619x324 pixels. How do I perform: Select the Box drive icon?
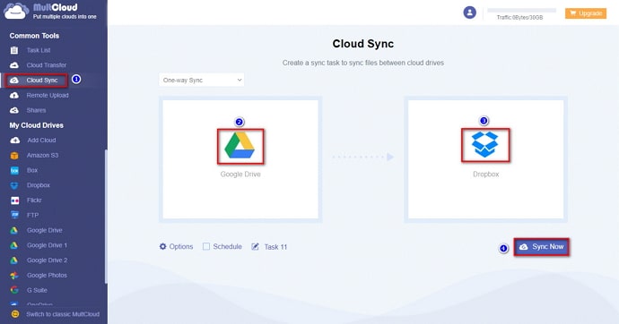point(14,170)
